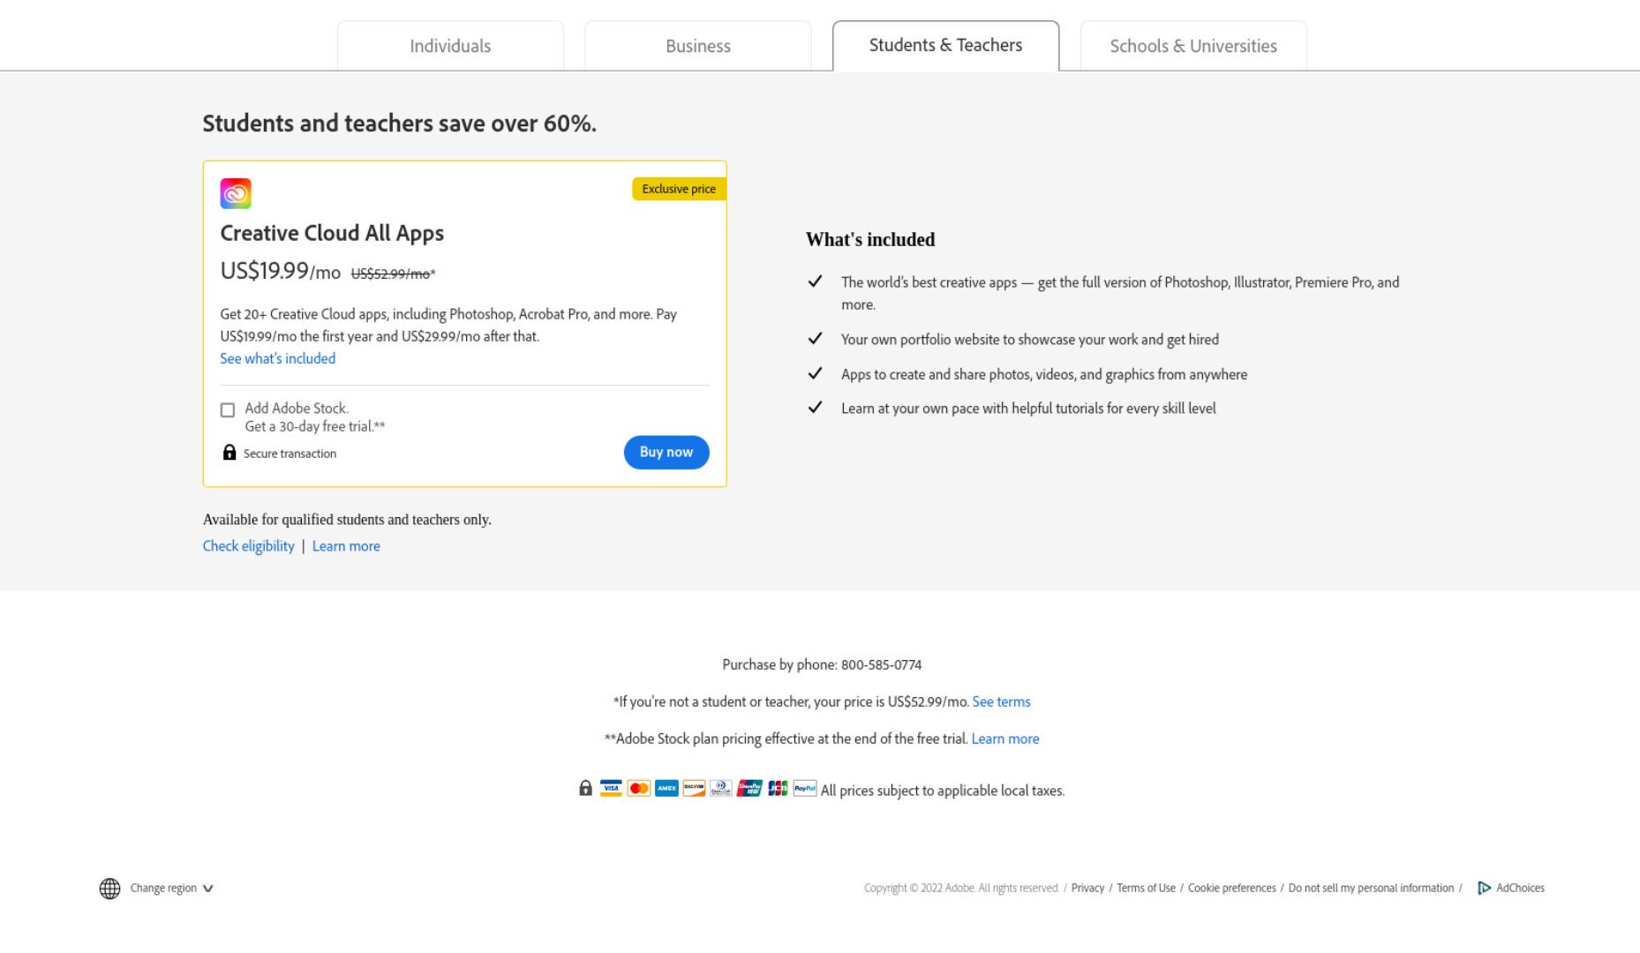Click the Visa card icon
This screenshot has height=953, width=1640.
pyautogui.click(x=611, y=788)
